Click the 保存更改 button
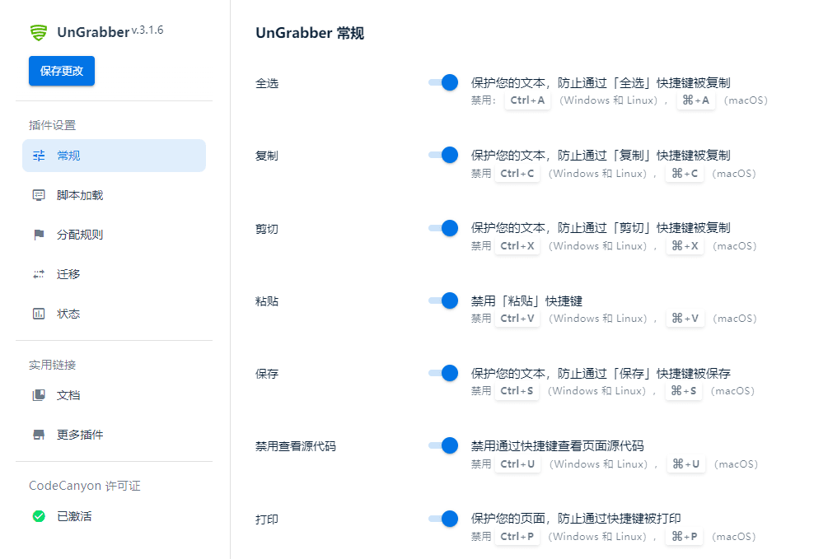Image resolution: width=828 pixels, height=559 pixels. [x=62, y=71]
